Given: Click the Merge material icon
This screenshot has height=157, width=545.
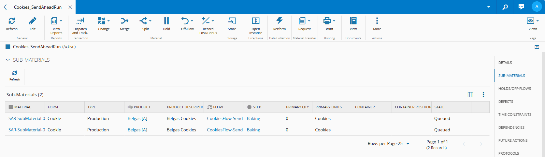Looking at the screenshot, I should coord(124,21).
